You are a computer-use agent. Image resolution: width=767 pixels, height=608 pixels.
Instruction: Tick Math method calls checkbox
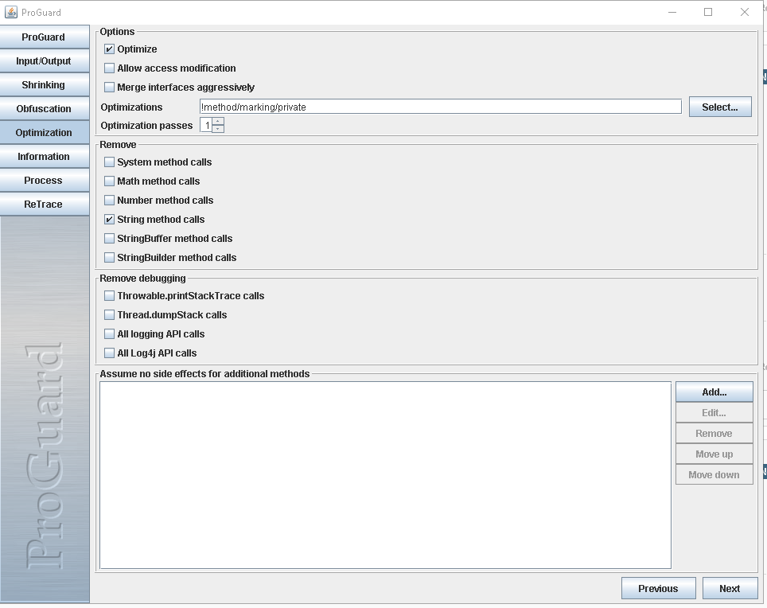(x=109, y=181)
